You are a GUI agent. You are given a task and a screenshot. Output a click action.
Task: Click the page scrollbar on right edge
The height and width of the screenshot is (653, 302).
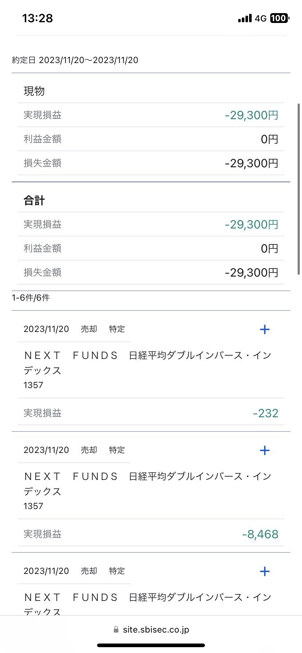(x=299, y=189)
